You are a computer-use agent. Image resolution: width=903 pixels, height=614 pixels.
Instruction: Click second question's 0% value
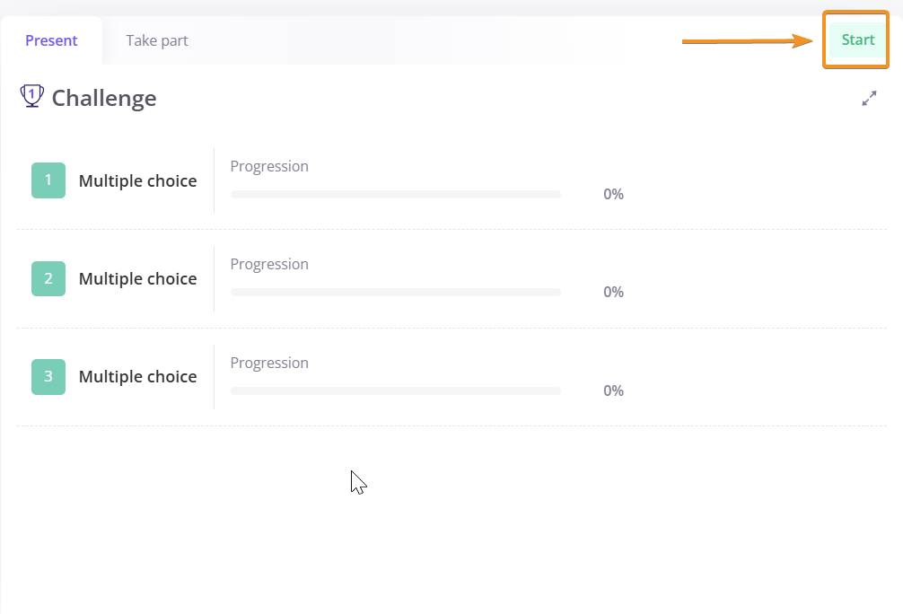click(x=613, y=292)
